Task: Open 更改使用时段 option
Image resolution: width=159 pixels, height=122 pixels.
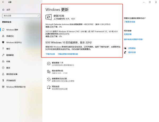Action: tap(58, 71)
